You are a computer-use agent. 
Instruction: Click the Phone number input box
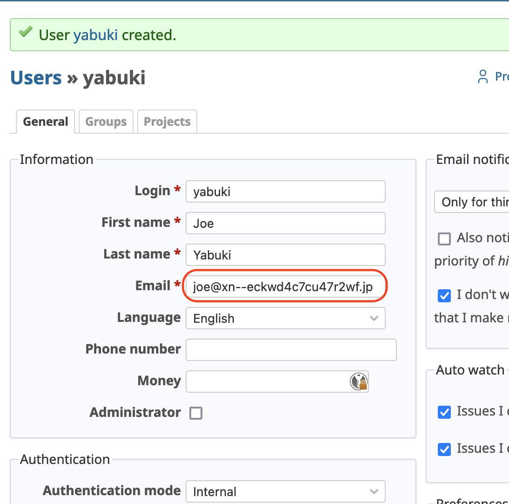pyautogui.click(x=291, y=350)
